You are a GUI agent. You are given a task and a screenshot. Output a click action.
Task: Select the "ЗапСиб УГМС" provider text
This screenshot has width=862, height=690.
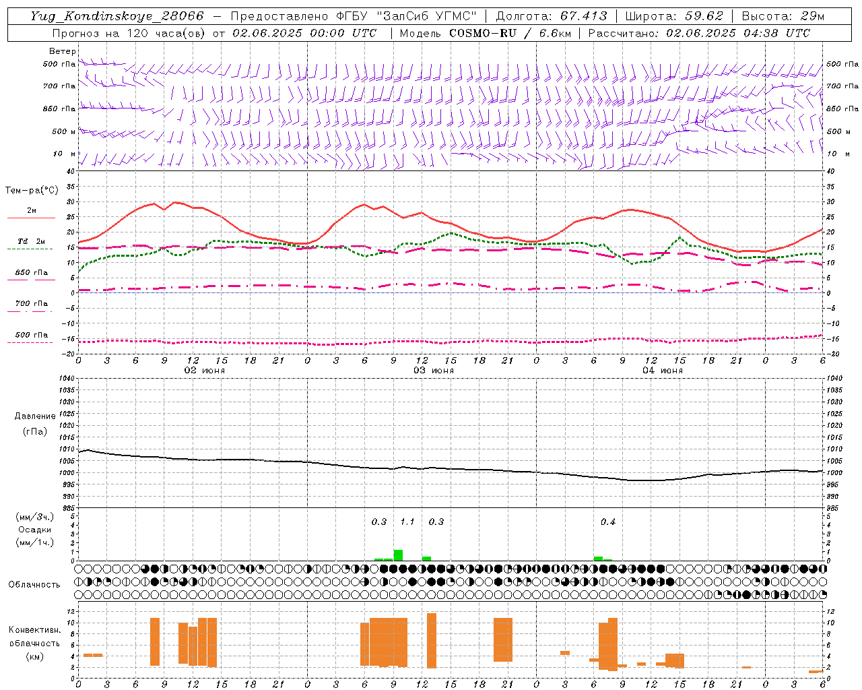click(426, 16)
